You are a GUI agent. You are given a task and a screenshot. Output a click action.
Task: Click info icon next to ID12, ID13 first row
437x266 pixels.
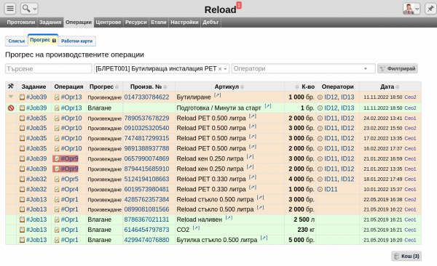(x=320, y=97)
